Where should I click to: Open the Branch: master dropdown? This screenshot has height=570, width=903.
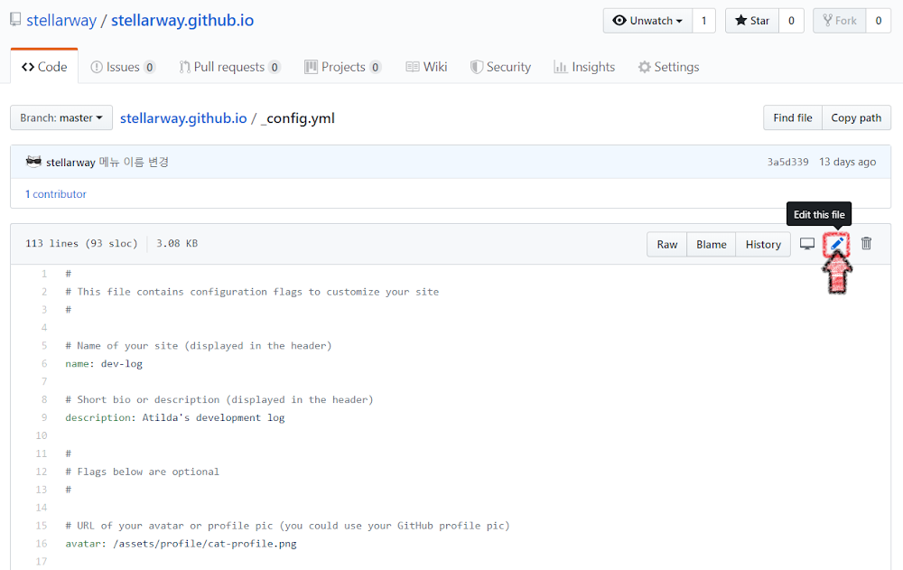coord(61,117)
